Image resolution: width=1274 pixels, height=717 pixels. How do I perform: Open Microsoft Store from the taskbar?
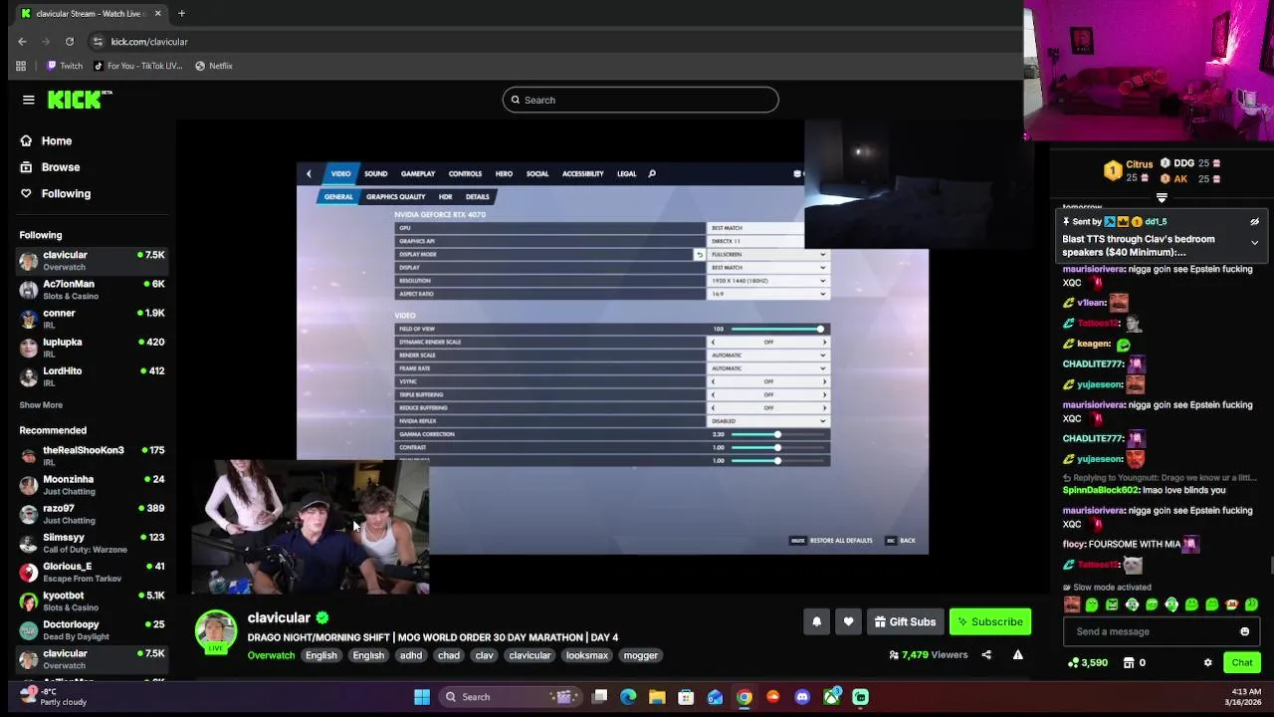686,697
